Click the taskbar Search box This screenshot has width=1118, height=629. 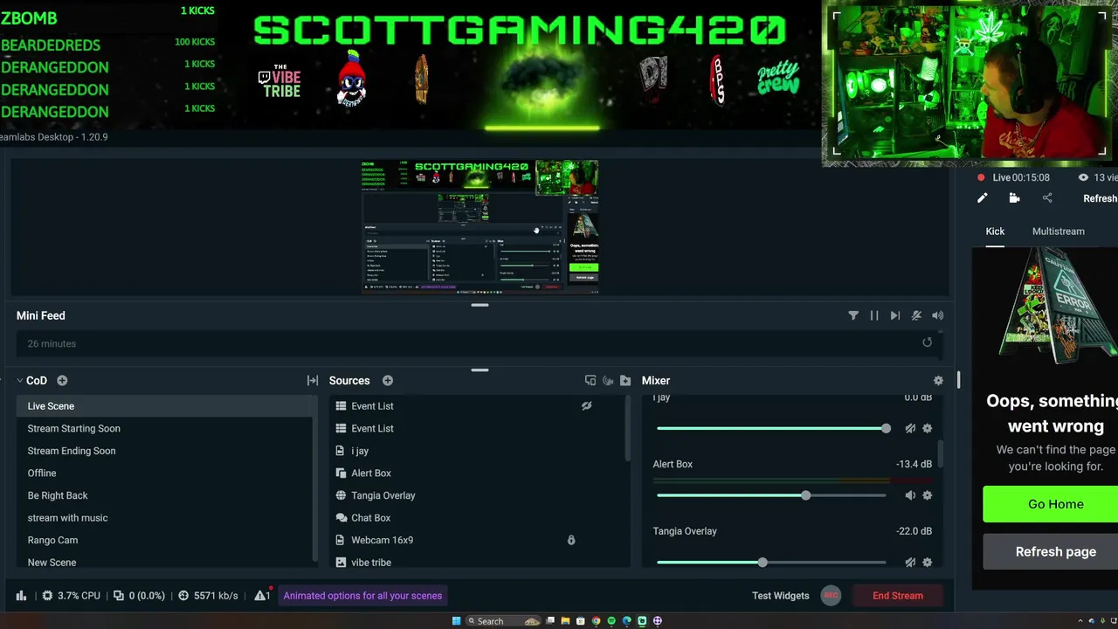[503, 621]
